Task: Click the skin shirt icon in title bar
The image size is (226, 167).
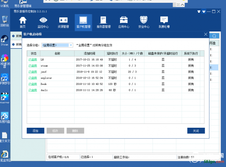Action: click(x=199, y=11)
